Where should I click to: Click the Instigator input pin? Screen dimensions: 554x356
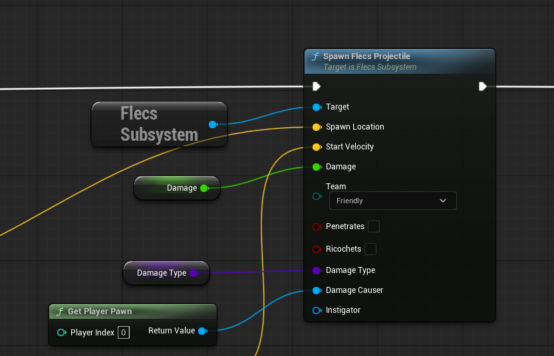(317, 310)
